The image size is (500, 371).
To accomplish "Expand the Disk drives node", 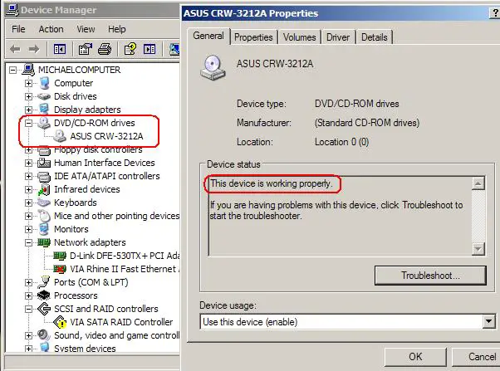I will tap(28, 96).
